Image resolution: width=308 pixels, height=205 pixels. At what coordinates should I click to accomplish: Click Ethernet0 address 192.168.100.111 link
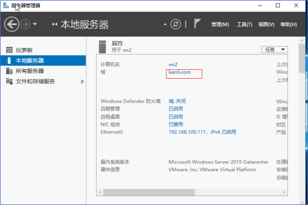click(x=203, y=132)
